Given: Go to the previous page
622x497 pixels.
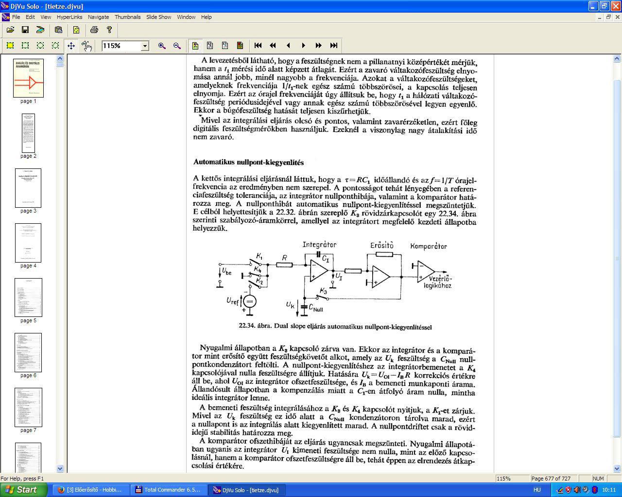Looking at the screenshot, I should (x=288, y=46).
